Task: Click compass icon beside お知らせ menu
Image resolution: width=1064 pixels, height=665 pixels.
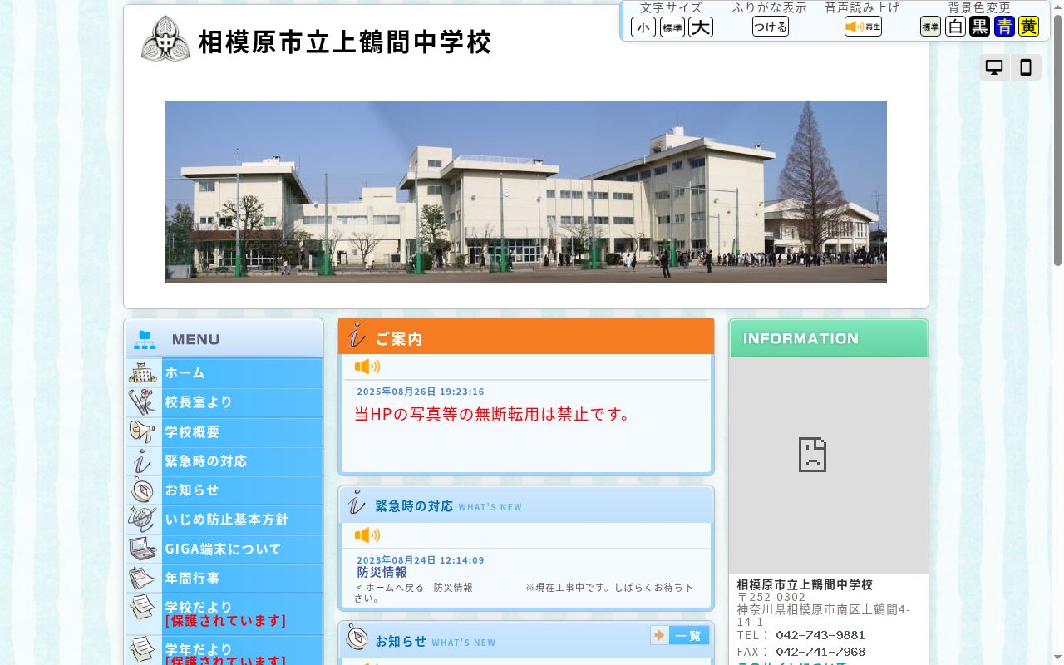Action: click(143, 490)
